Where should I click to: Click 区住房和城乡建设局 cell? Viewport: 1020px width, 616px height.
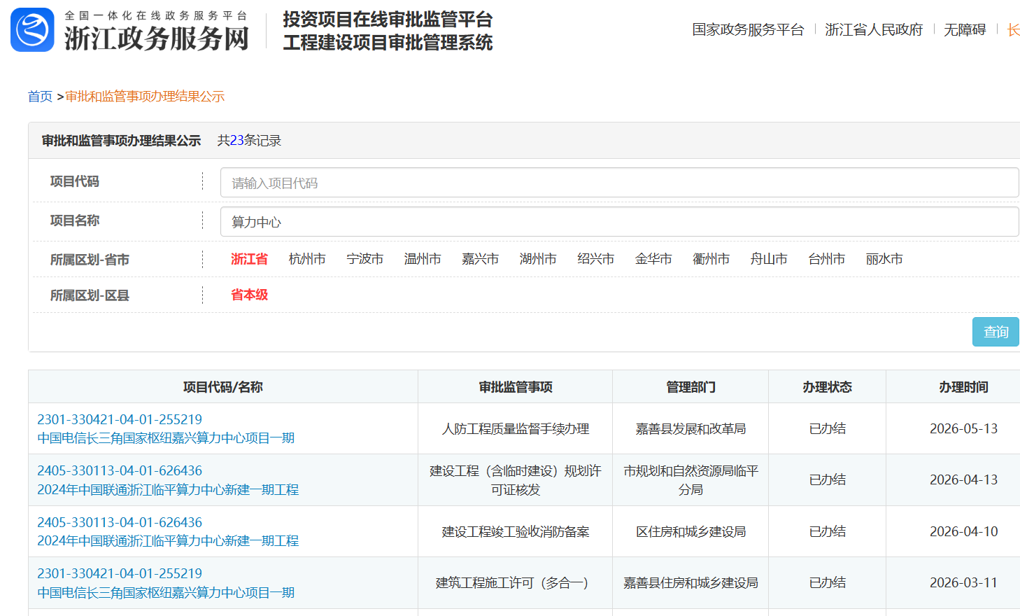coord(690,531)
